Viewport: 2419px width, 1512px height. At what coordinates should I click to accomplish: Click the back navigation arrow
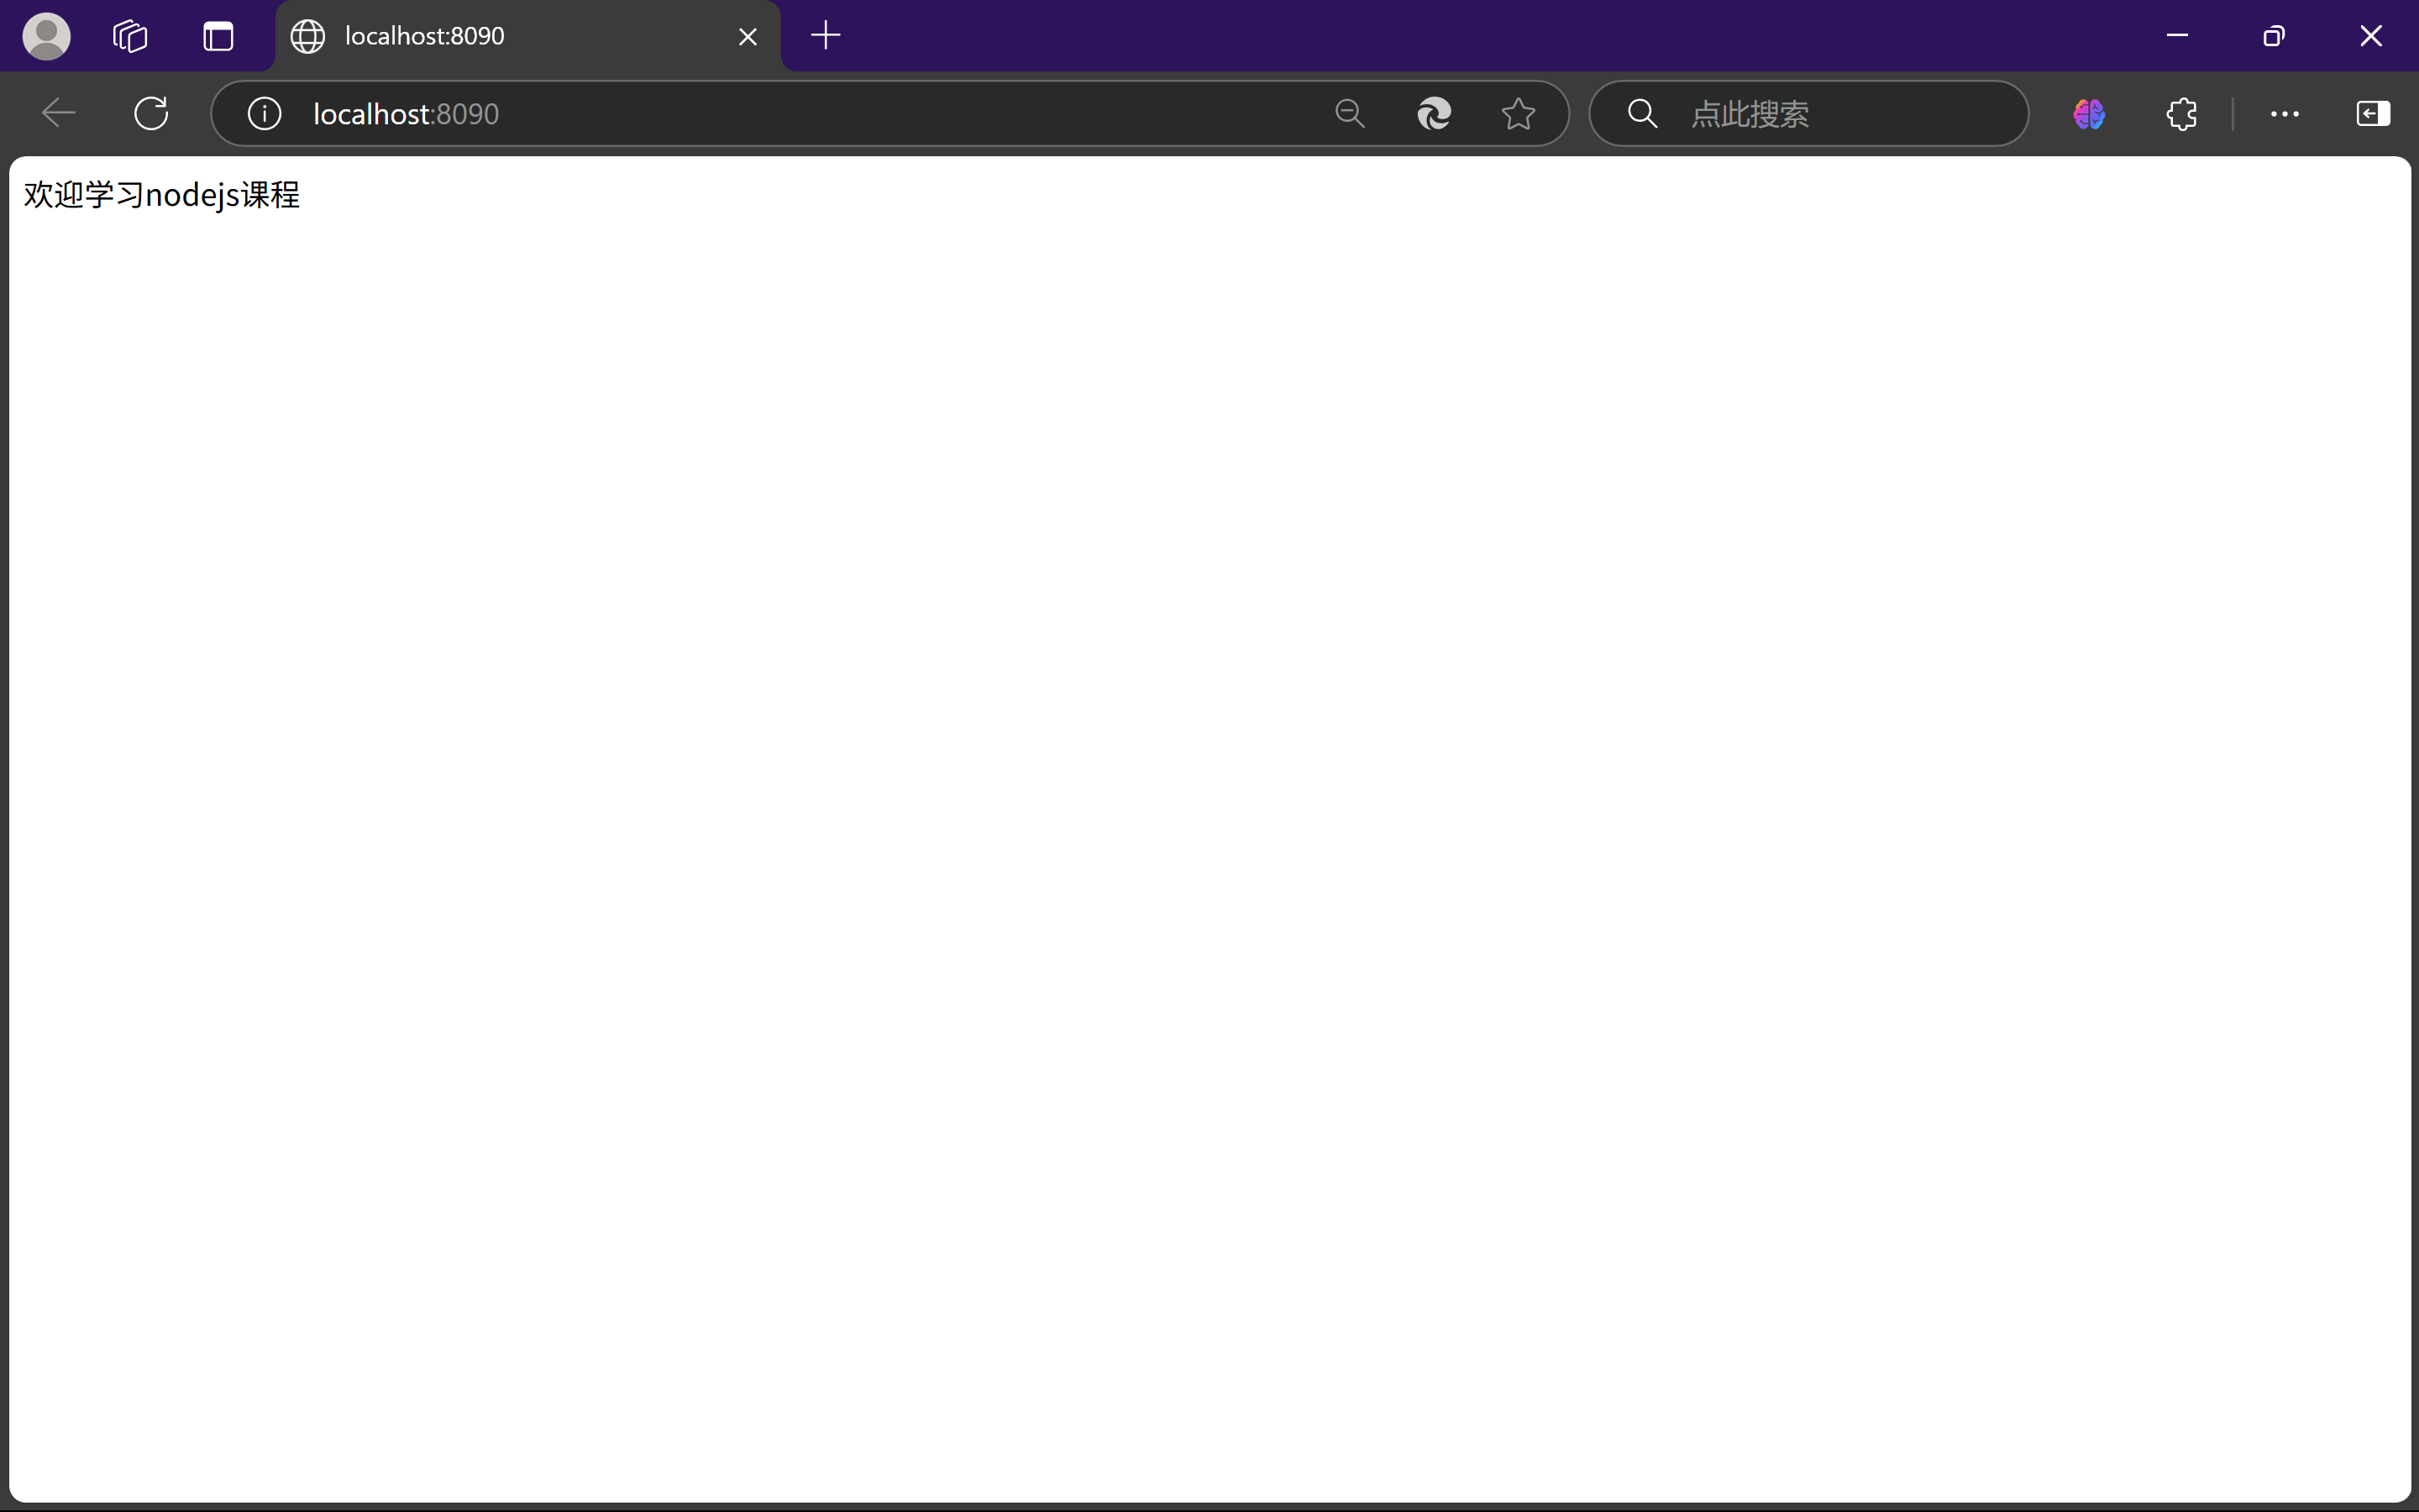point(59,113)
